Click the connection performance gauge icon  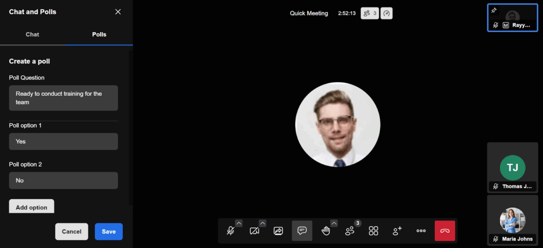point(387,13)
